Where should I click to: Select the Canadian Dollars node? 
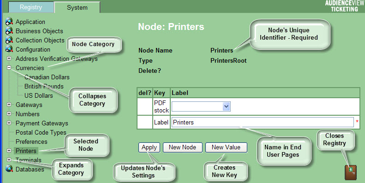click(x=47, y=77)
